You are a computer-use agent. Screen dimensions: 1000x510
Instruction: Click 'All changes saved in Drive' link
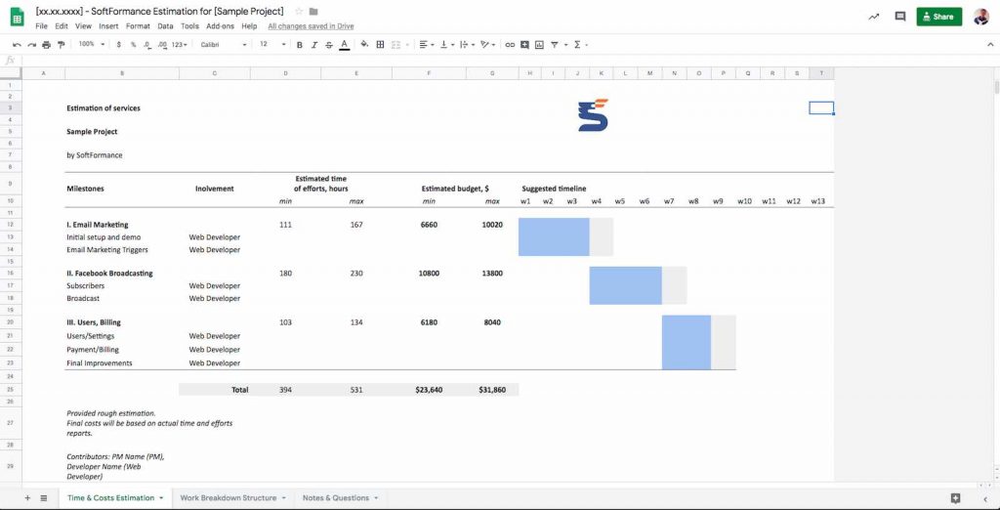click(x=311, y=26)
